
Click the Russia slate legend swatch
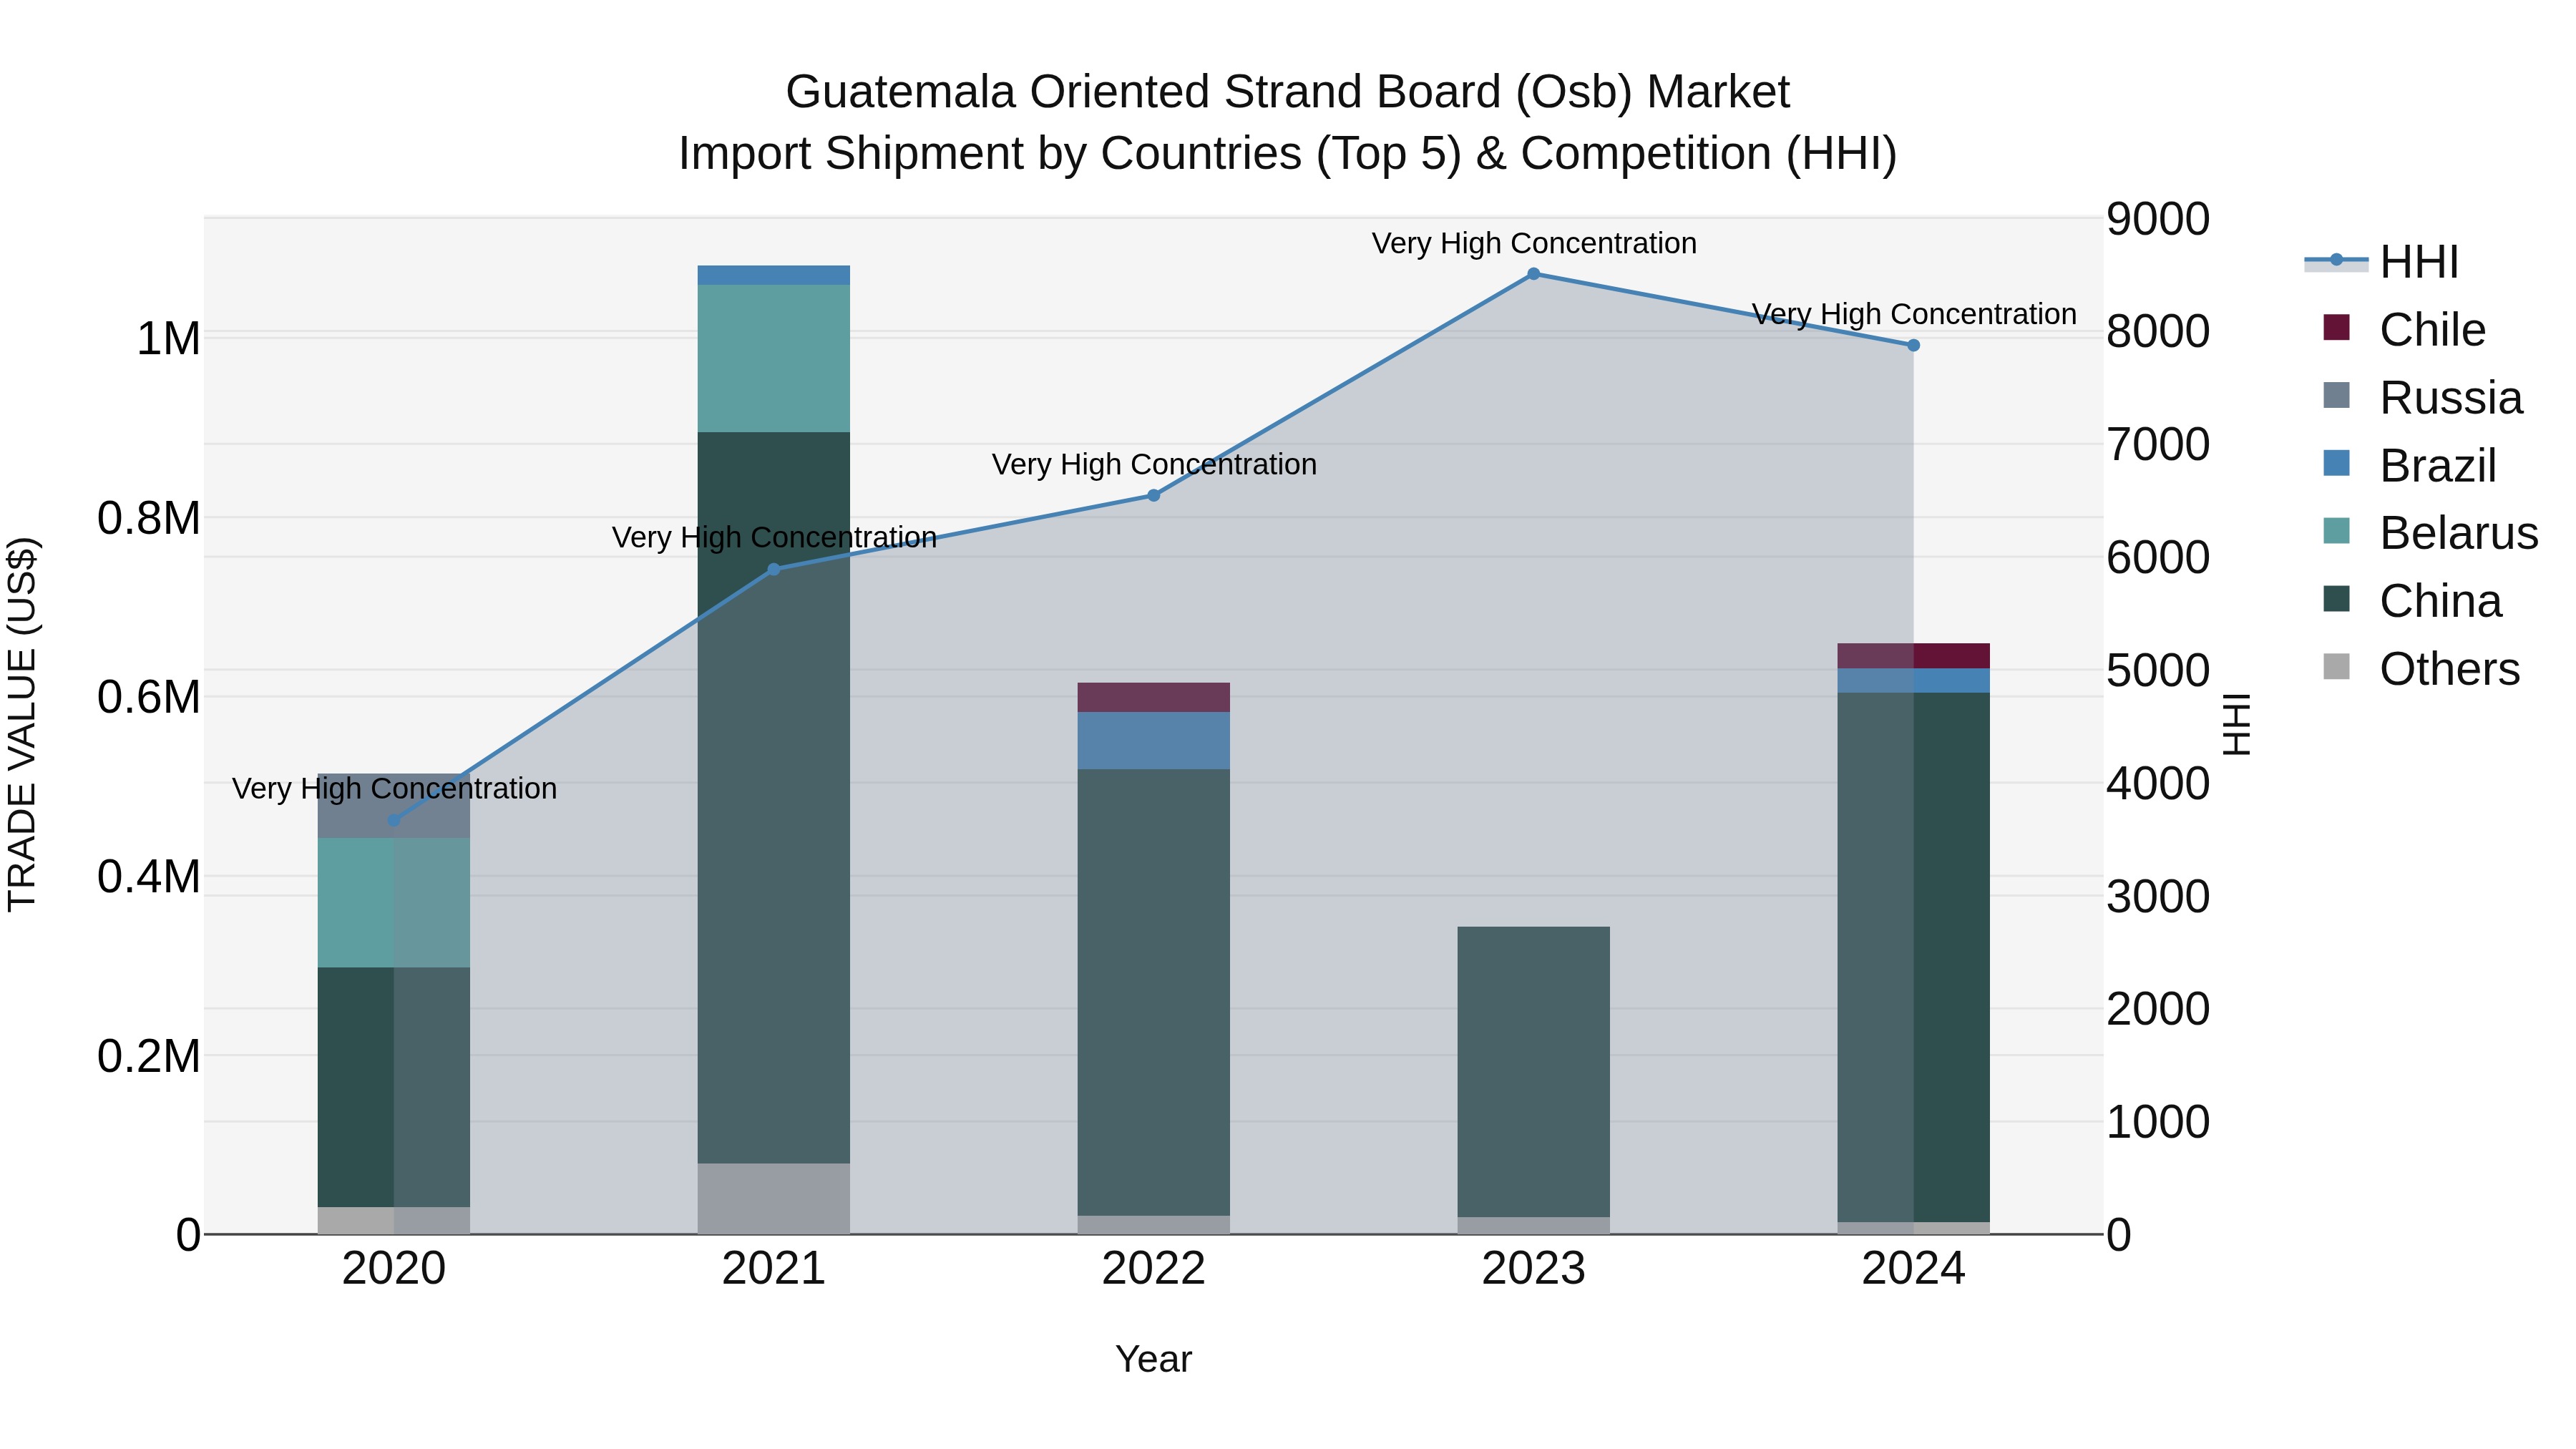pos(2336,395)
